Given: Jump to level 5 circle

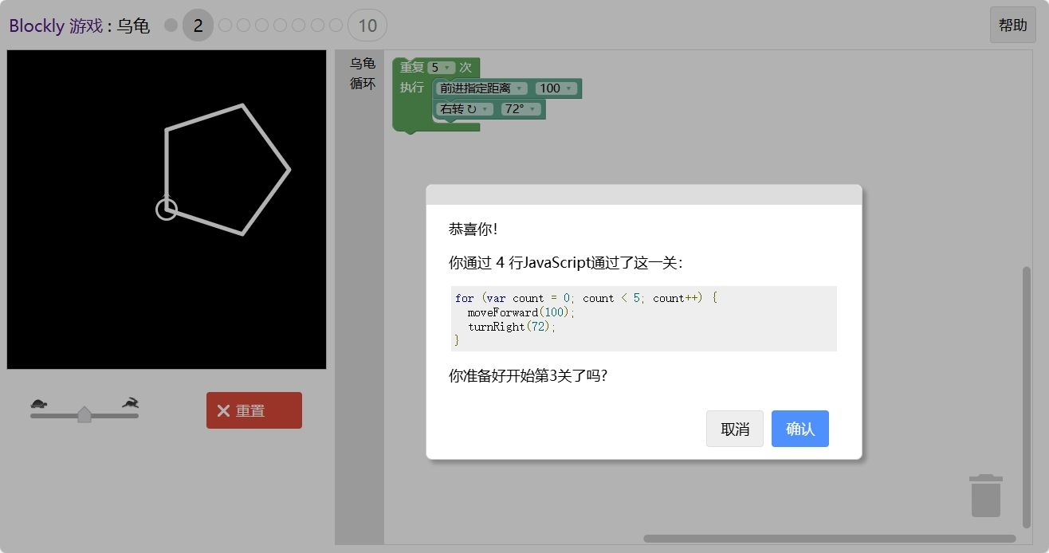Looking at the screenshot, I should [x=261, y=25].
